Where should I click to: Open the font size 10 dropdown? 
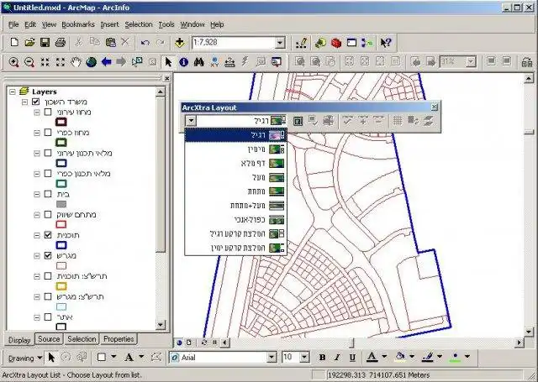point(304,358)
